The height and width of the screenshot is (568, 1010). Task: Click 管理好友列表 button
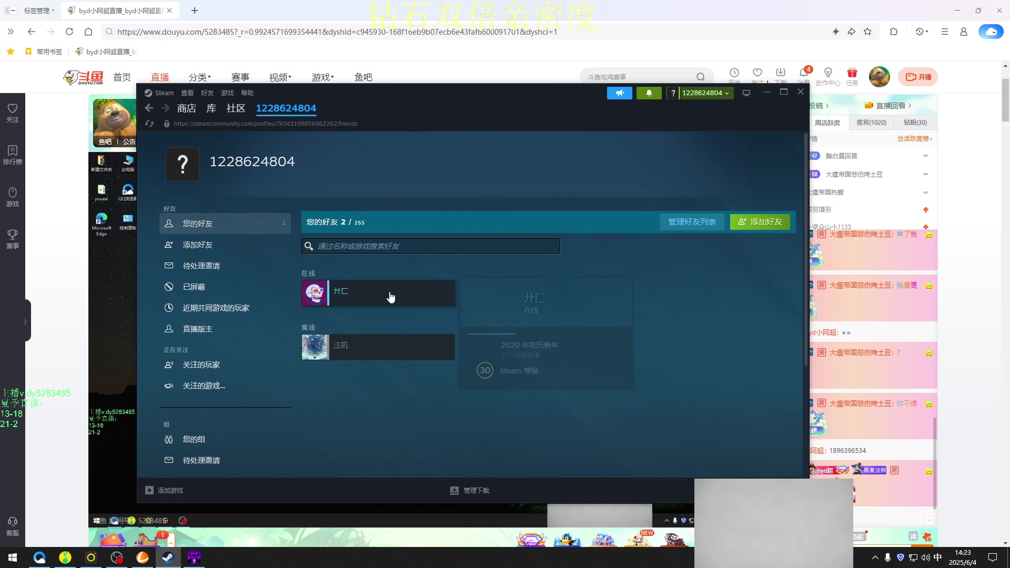point(692,222)
